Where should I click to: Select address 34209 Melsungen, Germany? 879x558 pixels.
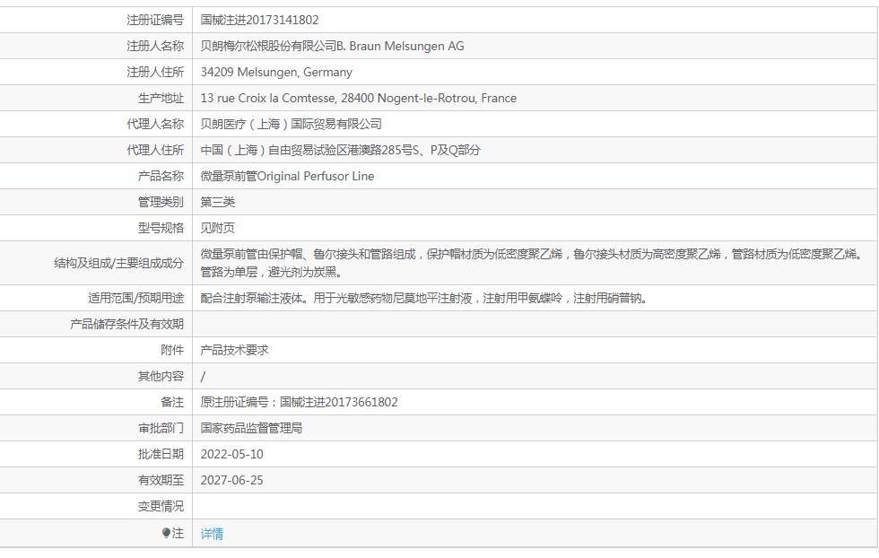point(276,73)
